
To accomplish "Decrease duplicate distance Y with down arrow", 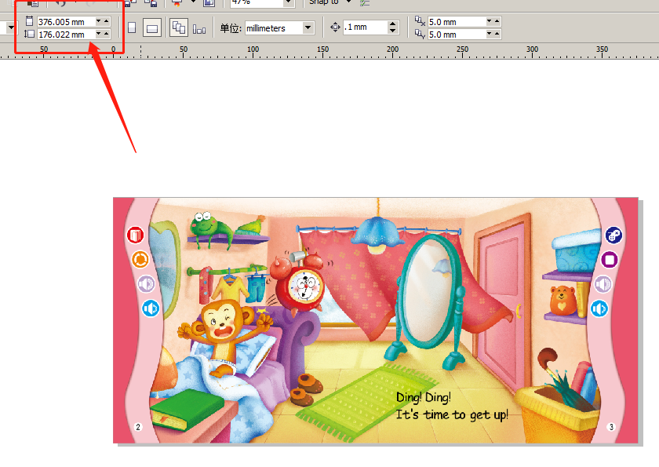I will point(490,34).
